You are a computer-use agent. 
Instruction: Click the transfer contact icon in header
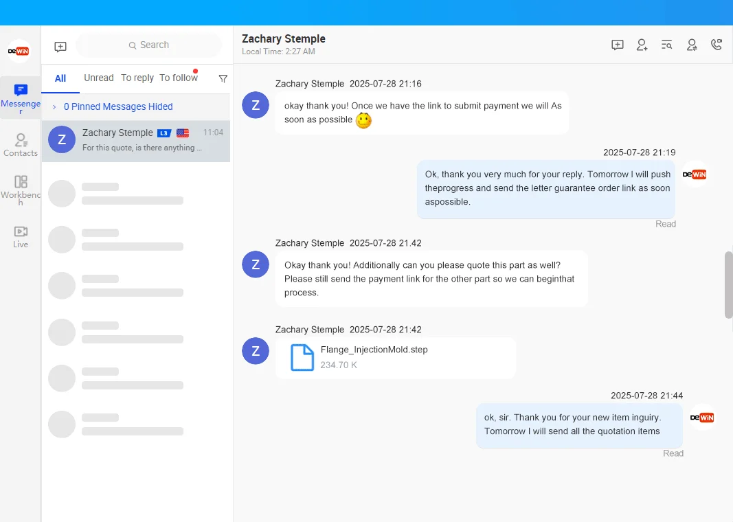(692, 45)
